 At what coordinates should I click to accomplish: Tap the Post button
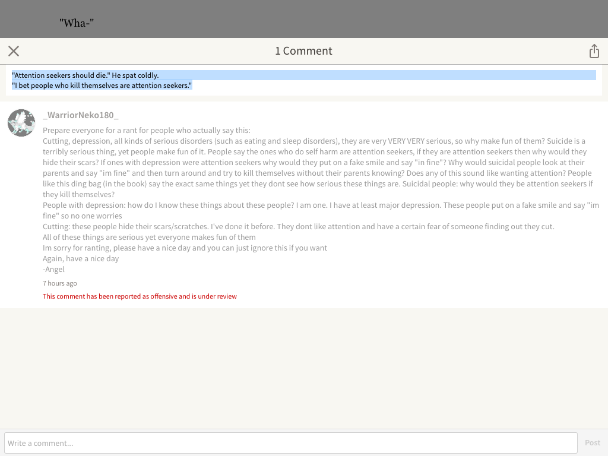coord(592,443)
